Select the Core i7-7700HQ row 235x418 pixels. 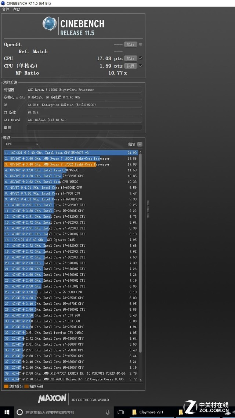[71, 234]
